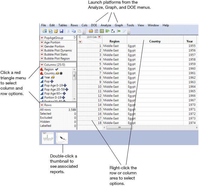This screenshot has width=199, height=187.
Task: Click the gray calculator-style table toolbar icon
Action: point(96,31)
